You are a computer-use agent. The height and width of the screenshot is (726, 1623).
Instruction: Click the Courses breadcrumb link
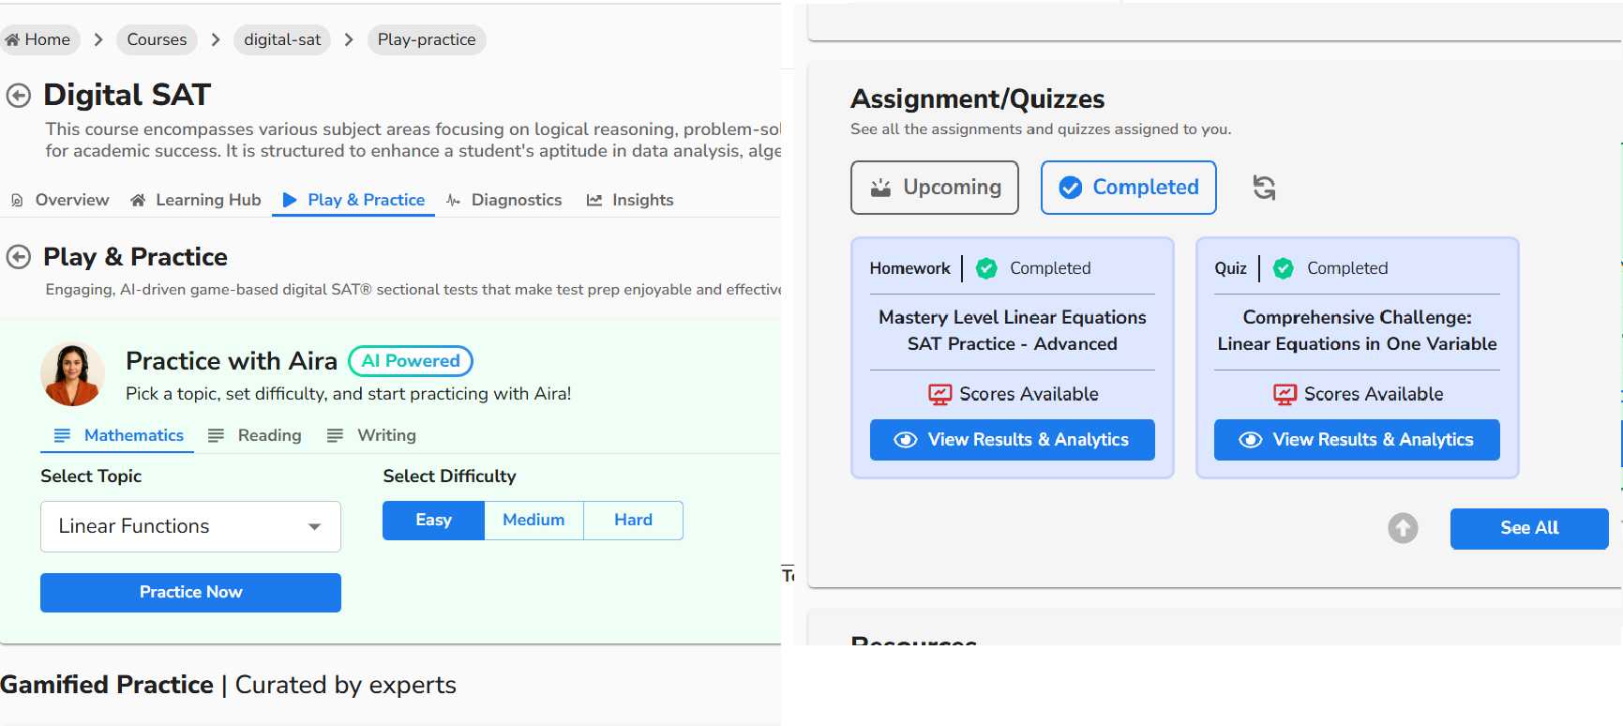click(x=156, y=38)
